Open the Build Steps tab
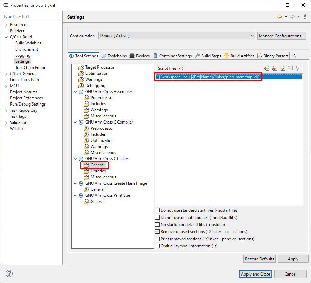This screenshot has height=283, width=311. click(x=208, y=56)
